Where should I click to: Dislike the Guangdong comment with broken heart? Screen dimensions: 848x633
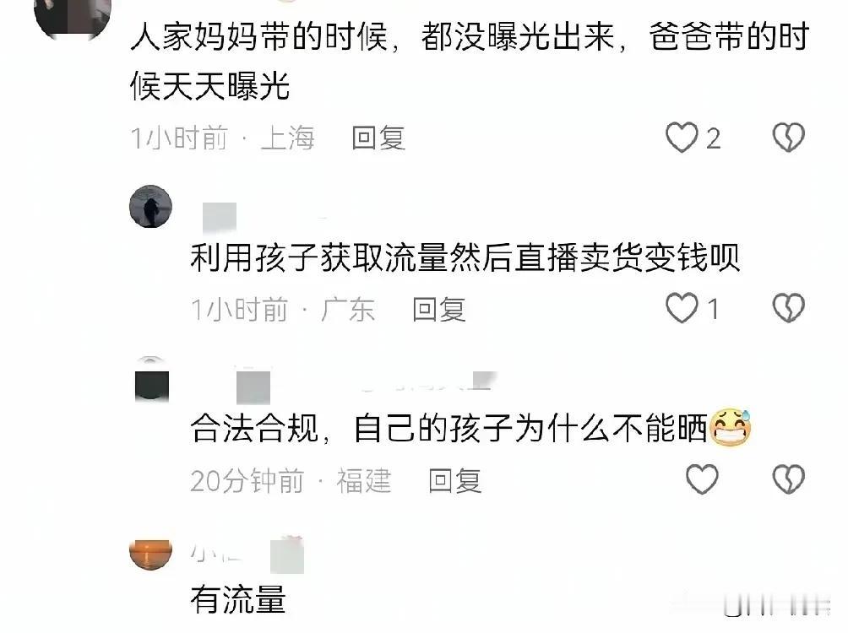[789, 308]
